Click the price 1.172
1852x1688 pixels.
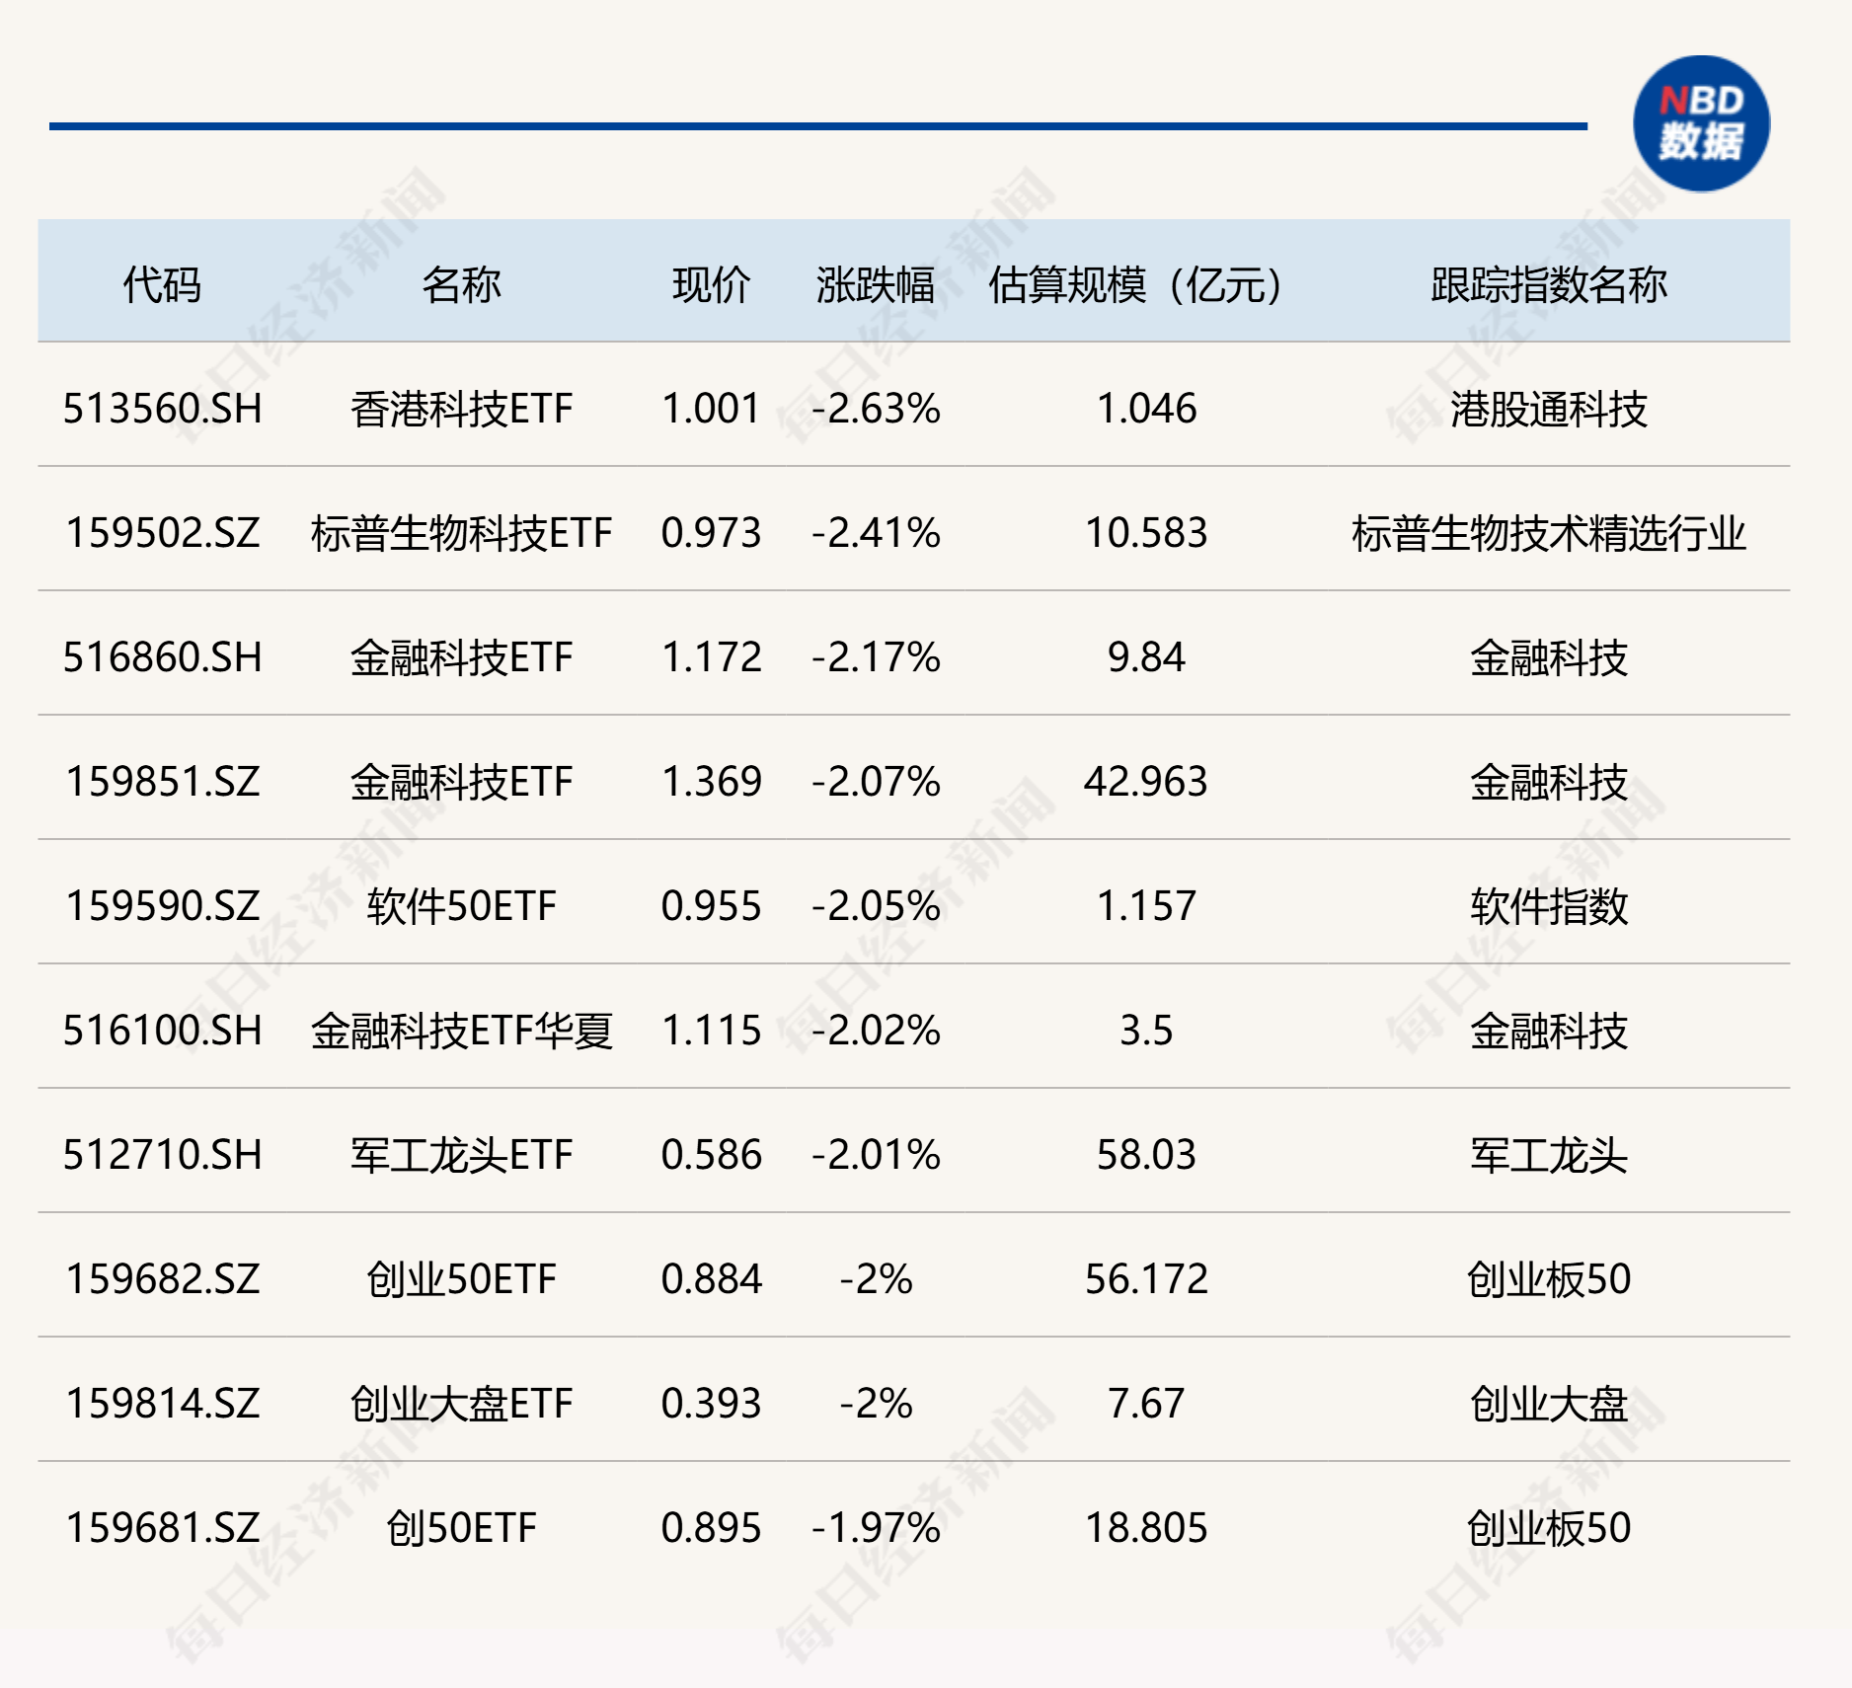(711, 657)
